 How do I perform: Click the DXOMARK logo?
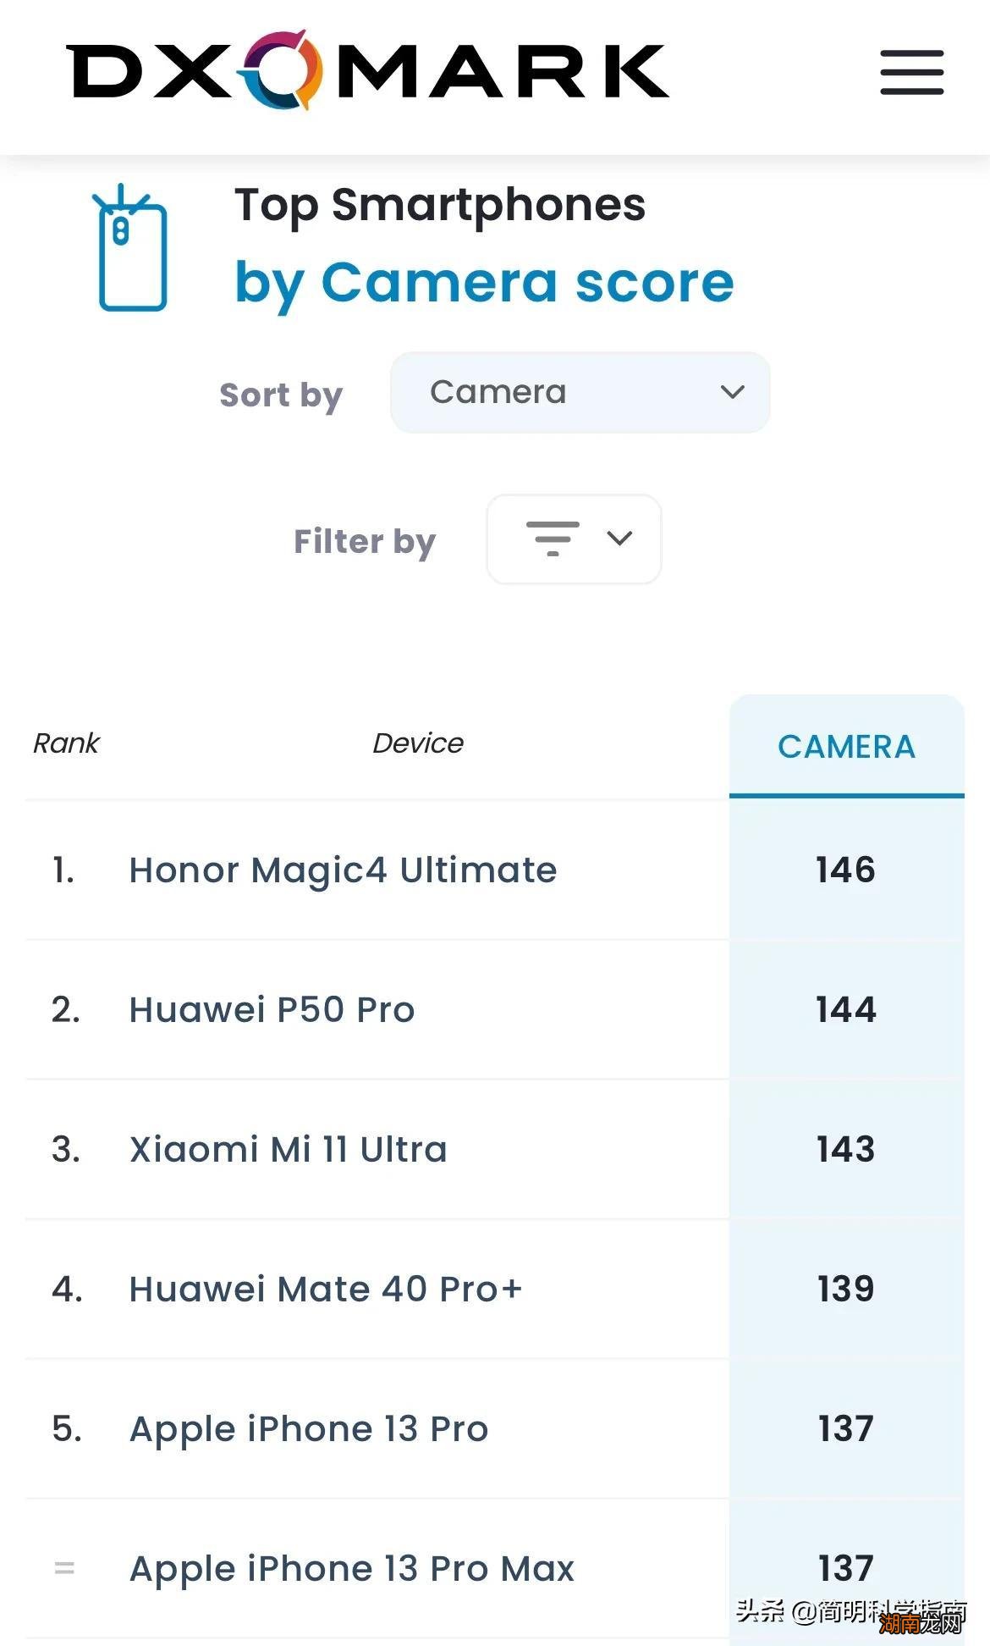click(x=367, y=71)
